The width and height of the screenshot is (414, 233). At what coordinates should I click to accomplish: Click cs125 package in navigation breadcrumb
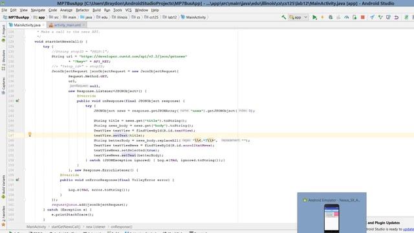pos(151,17)
